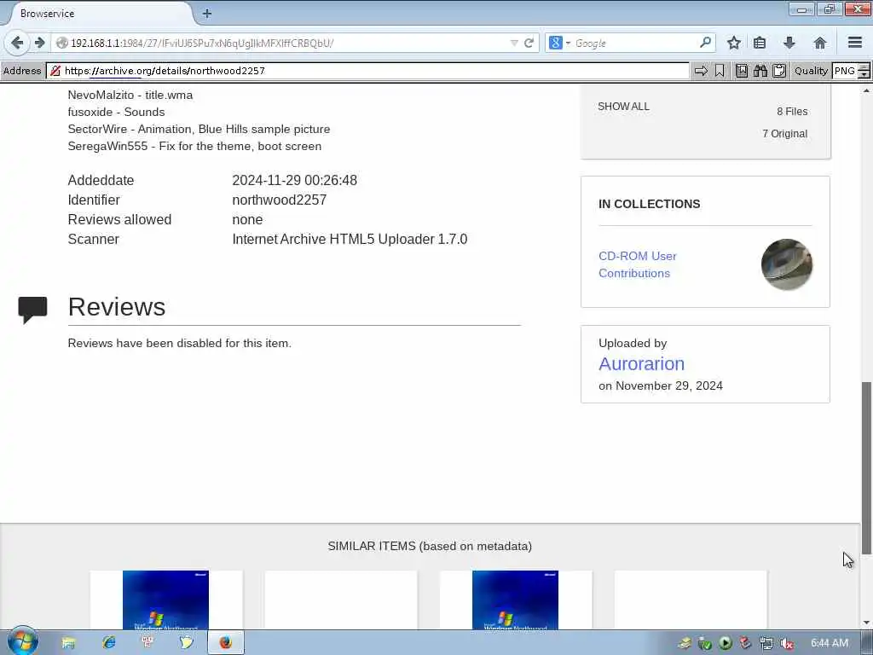The height and width of the screenshot is (655, 873).
Task: Click the muted volume tray icon
Action: pyautogui.click(x=786, y=643)
